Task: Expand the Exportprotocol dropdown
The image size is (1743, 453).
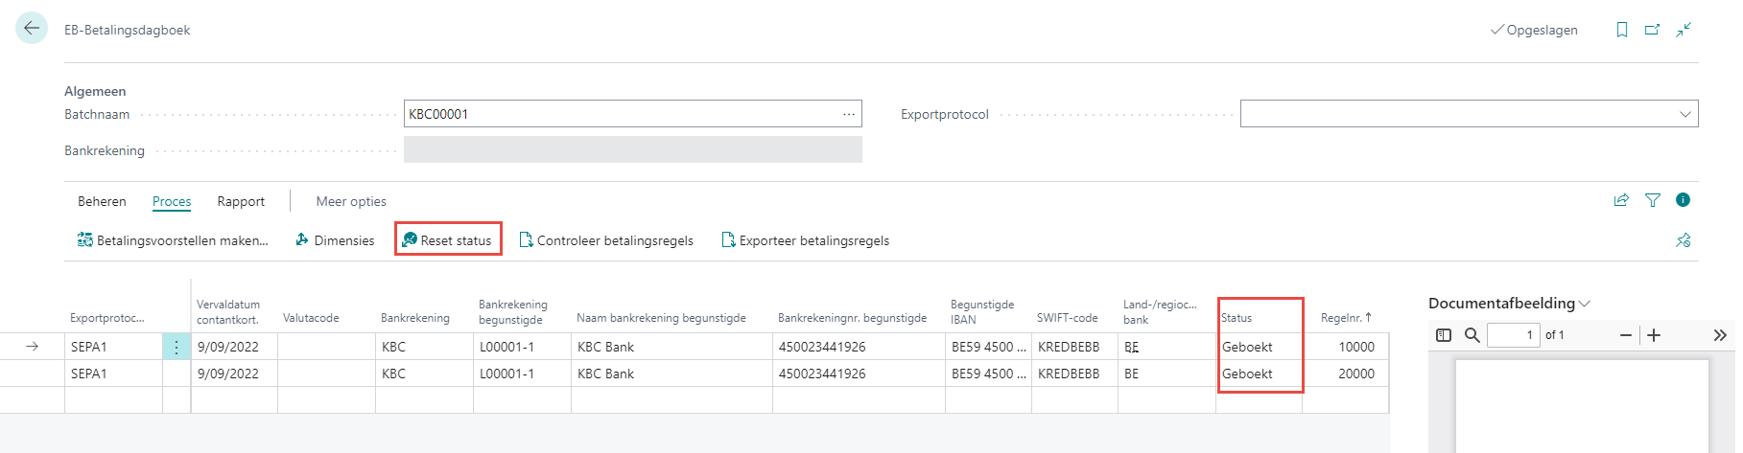Action: [x=1684, y=114]
